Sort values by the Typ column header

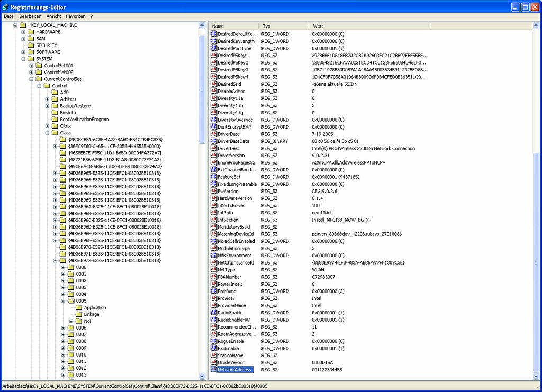click(x=284, y=26)
